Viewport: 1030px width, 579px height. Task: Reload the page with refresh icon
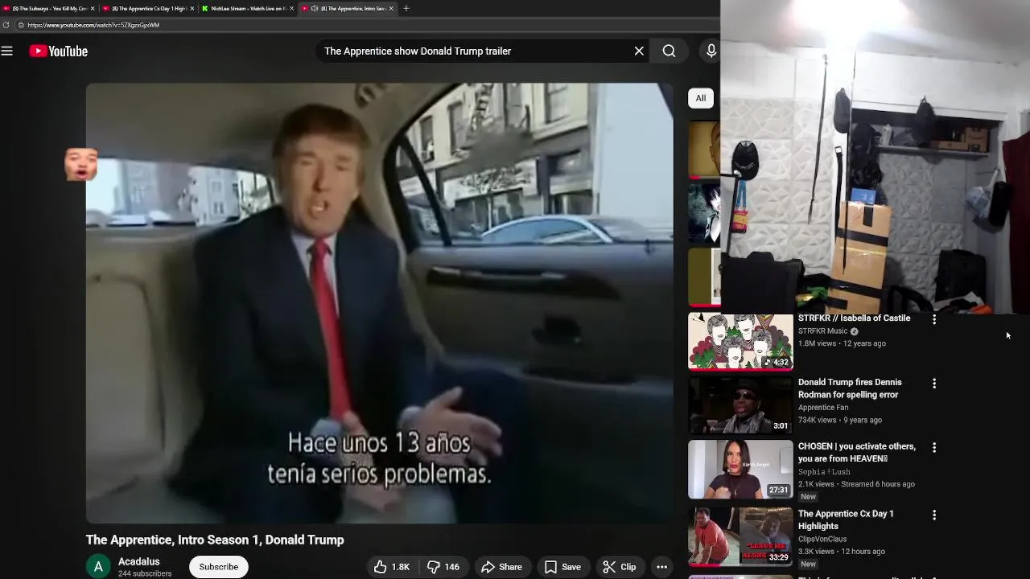click(6, 25)
